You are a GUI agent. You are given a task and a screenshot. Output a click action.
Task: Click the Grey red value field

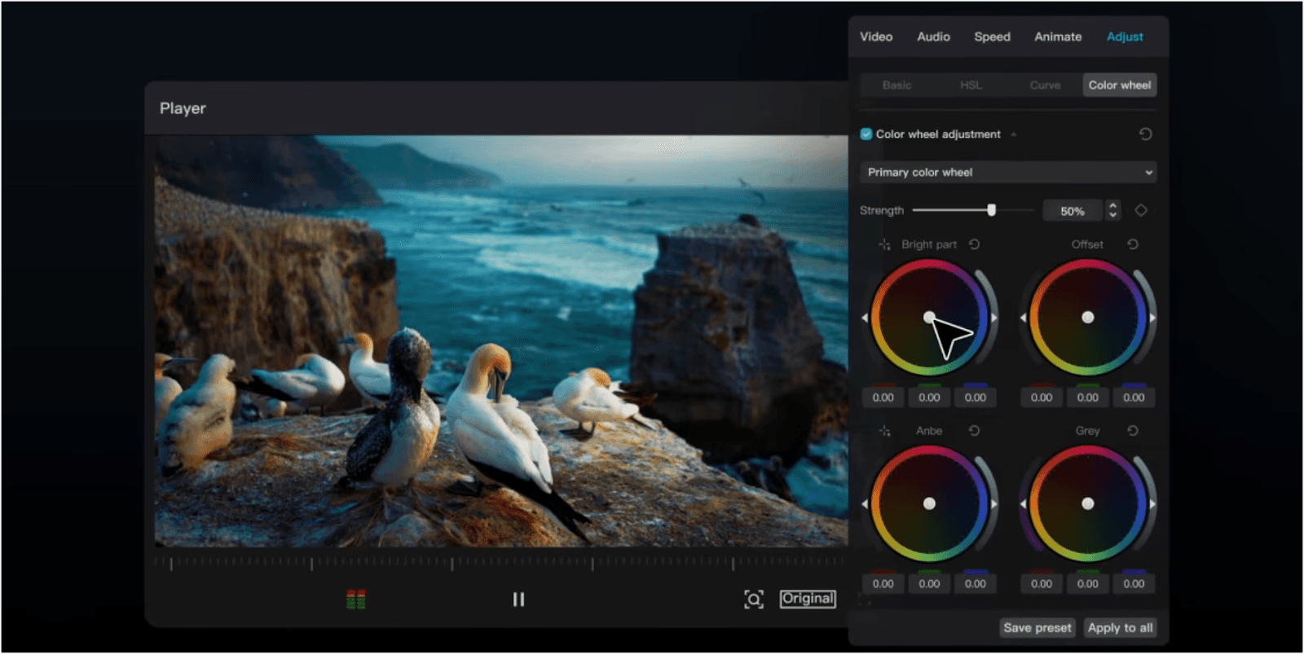click(1042, 584)
